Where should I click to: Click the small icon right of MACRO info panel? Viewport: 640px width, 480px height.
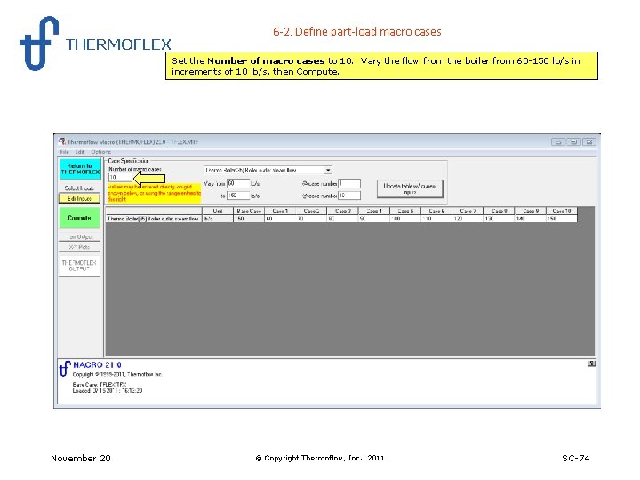point(591,364)
